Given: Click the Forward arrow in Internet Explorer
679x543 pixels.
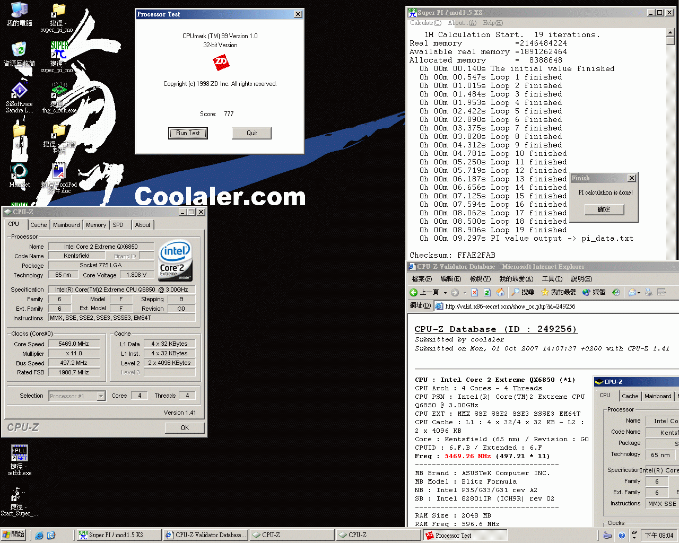Looking at the screenshot, I should tap(455, 292).
